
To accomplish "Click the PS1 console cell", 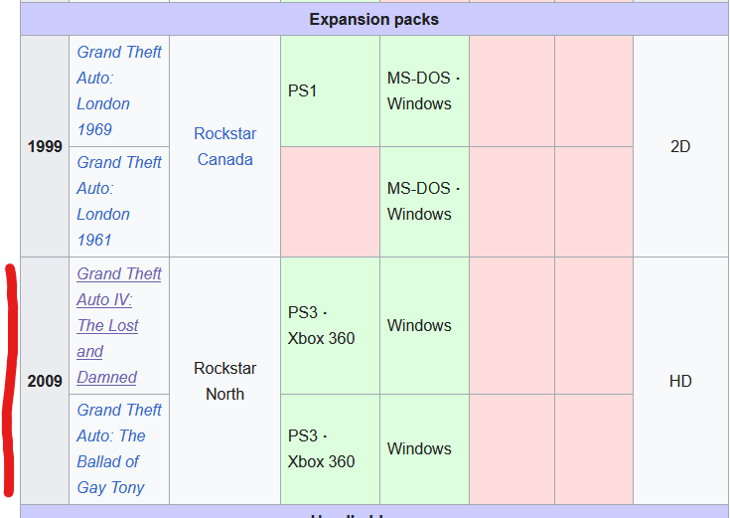I will 330,90.
